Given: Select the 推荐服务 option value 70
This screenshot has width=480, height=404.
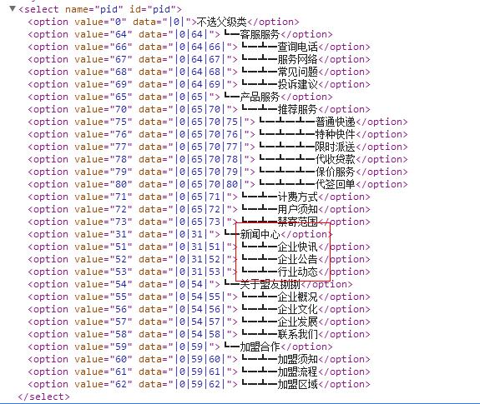Looking at the screenshot, I should (199, 110).
